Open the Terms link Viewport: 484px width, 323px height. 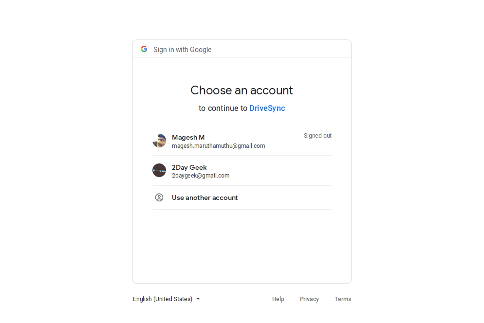343,299
